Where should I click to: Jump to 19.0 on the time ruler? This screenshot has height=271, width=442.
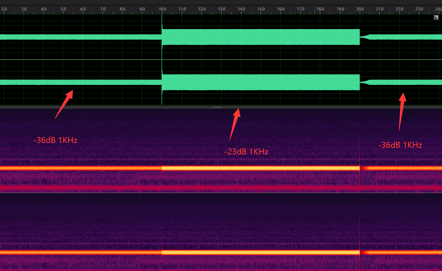click(340, 9)
